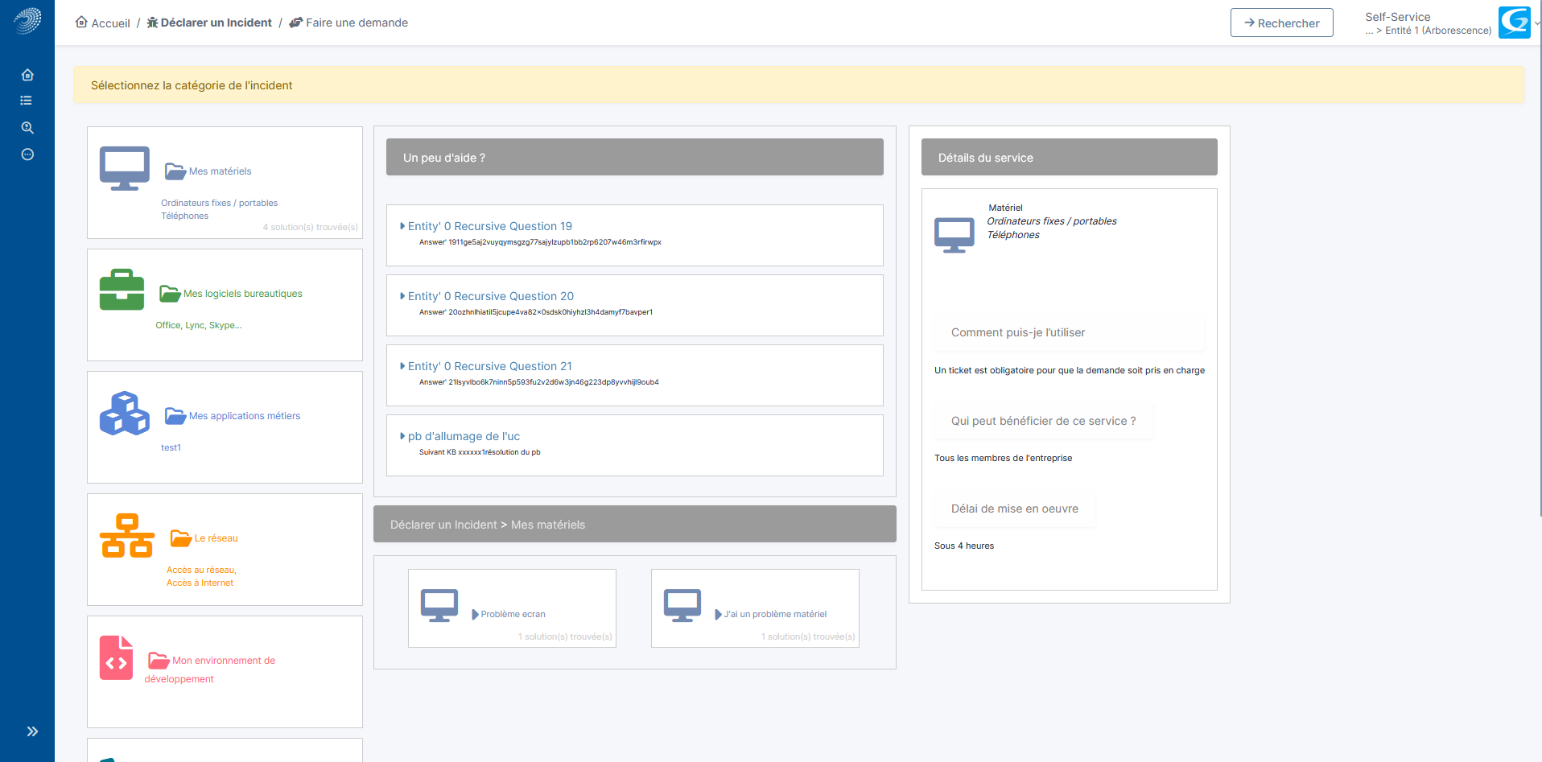
Task: Click the orange folder icon beside Le réseau
Action: (x=181, y=538)
